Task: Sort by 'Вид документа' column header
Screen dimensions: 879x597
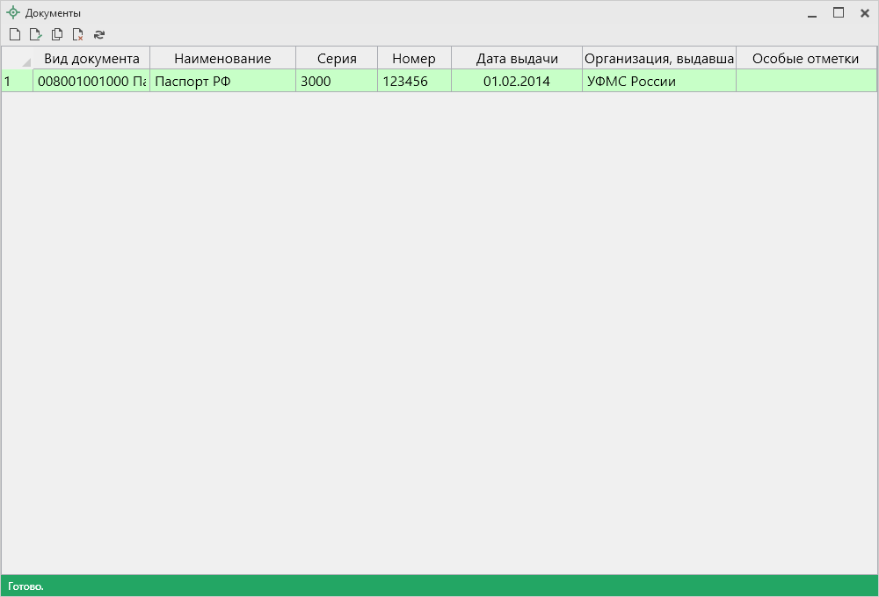Action: (x=91, y=59)
